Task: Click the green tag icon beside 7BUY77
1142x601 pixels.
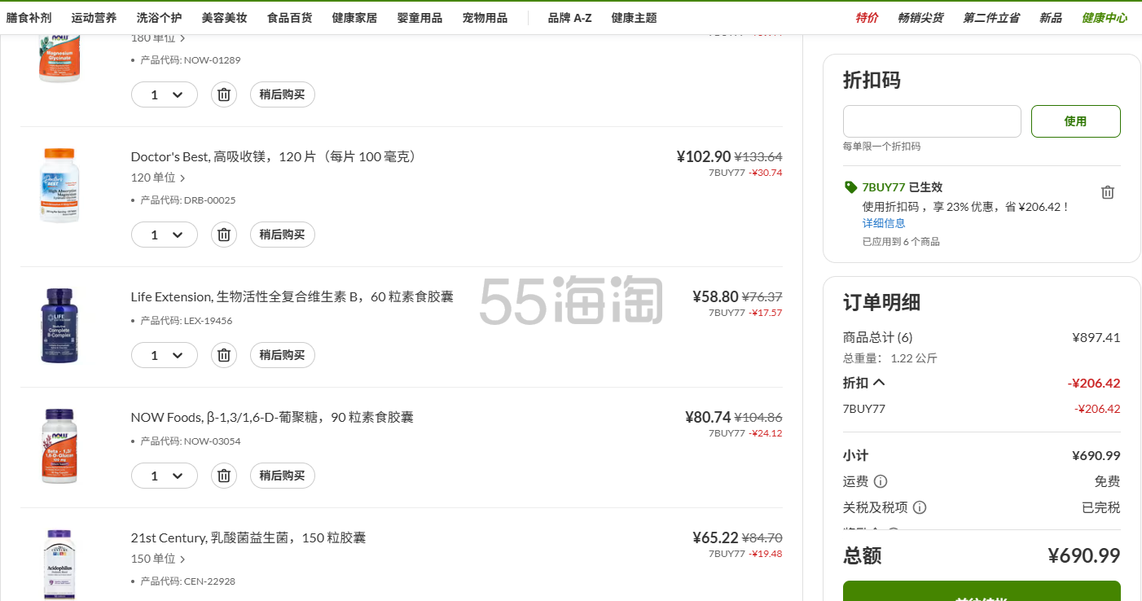Action: point(850,187)
